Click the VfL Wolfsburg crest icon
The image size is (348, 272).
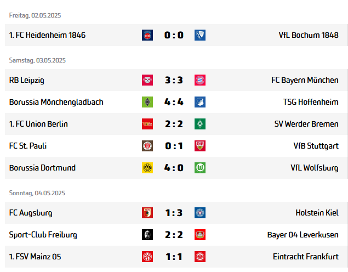pos(200,168)
